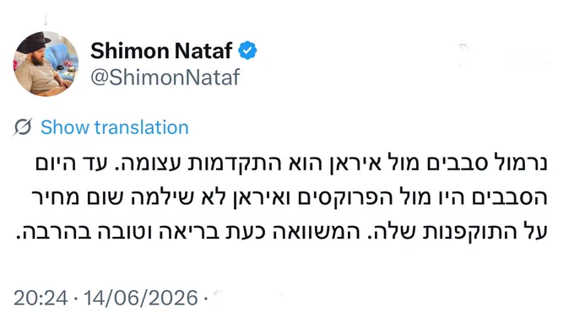The width and height of the screenshot is (574, 328).
Task: Click the translate icon beside Show translation
Action: pos(23,126)
